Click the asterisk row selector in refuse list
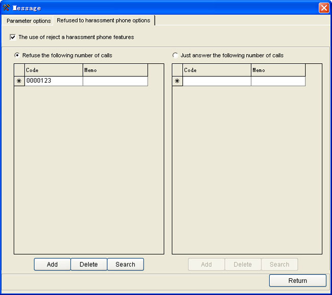332x295 pixels. click(19, 81)
